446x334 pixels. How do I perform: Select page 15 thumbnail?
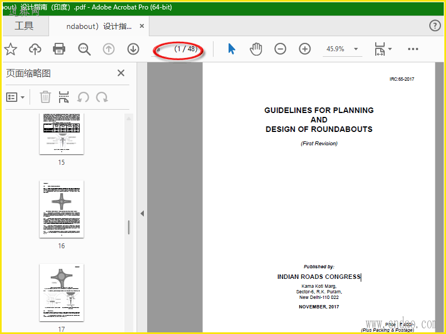click(x=61, y=134)
